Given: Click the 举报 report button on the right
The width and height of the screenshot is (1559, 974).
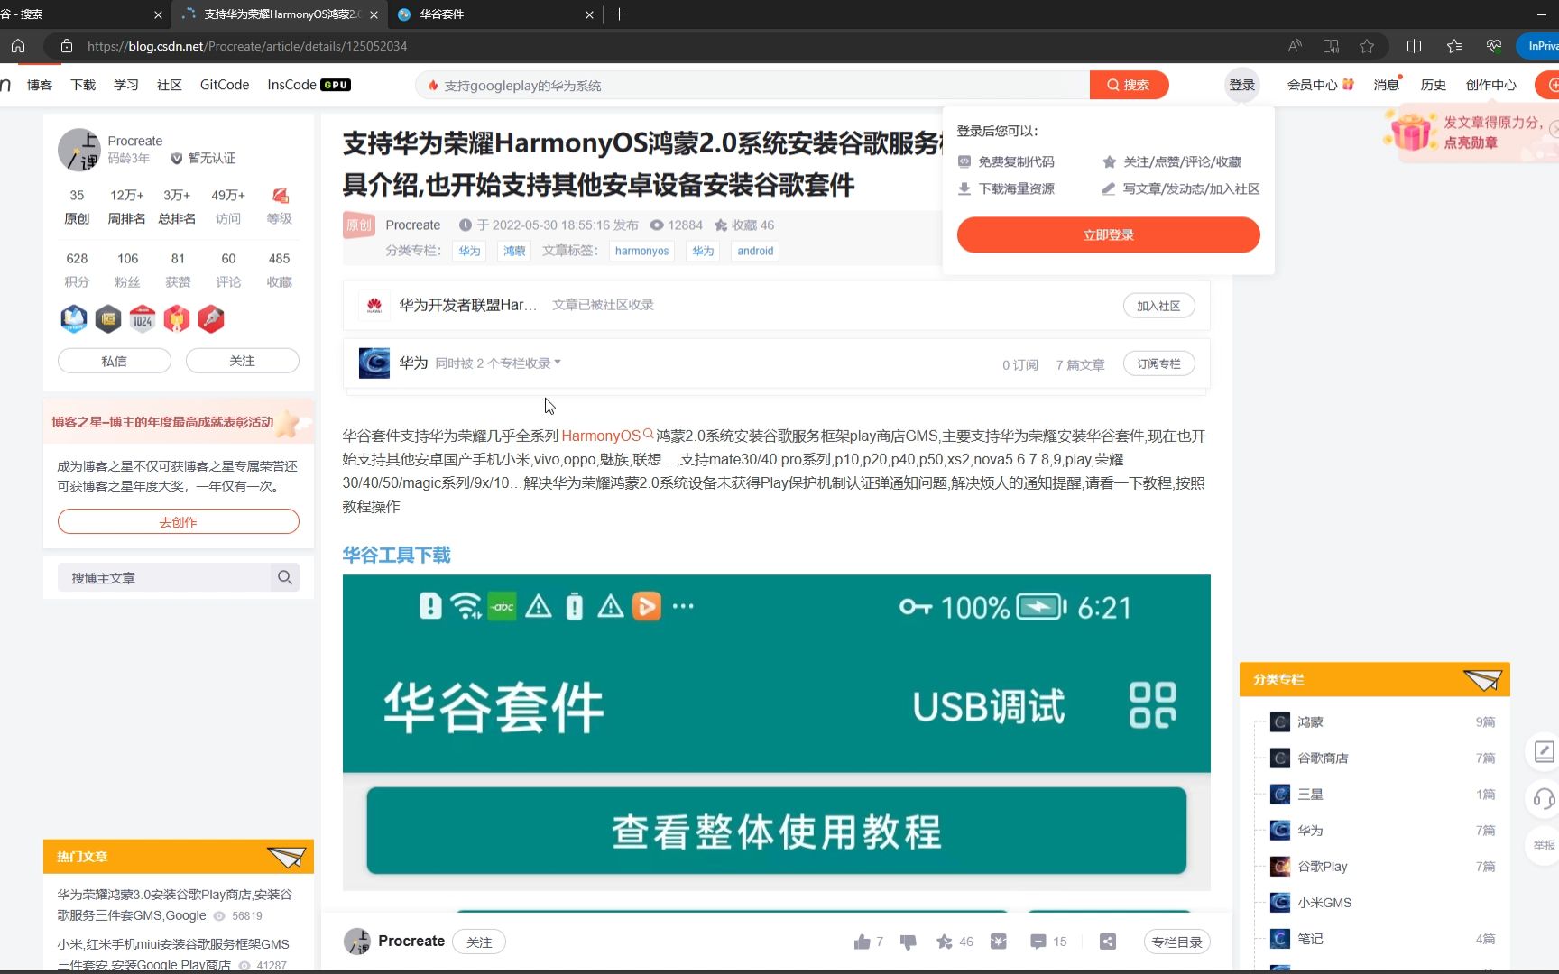Looking at the screenshot, I should (1545, 845).
